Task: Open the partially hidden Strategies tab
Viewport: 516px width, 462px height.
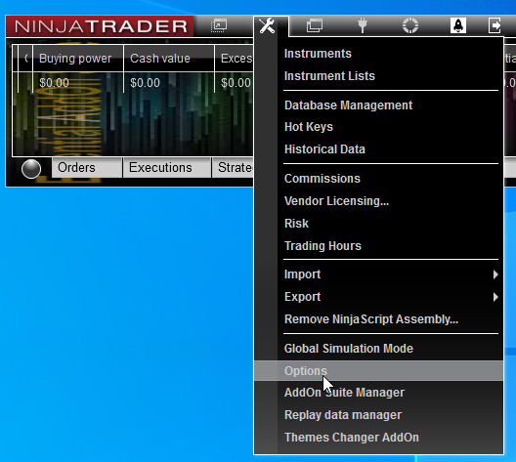Action: point(233,168)
